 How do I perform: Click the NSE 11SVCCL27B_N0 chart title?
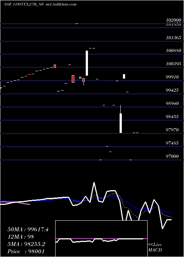pos(24,4)
